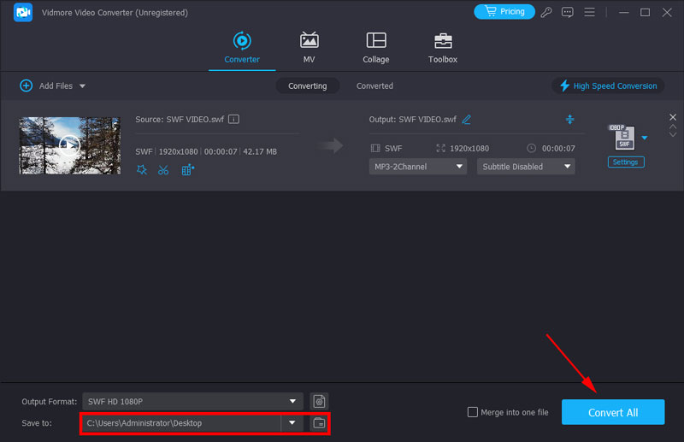The width and height of the screenshot is (684, 442).
Task: Open the Toolbox tab
Action: point(442,48)
